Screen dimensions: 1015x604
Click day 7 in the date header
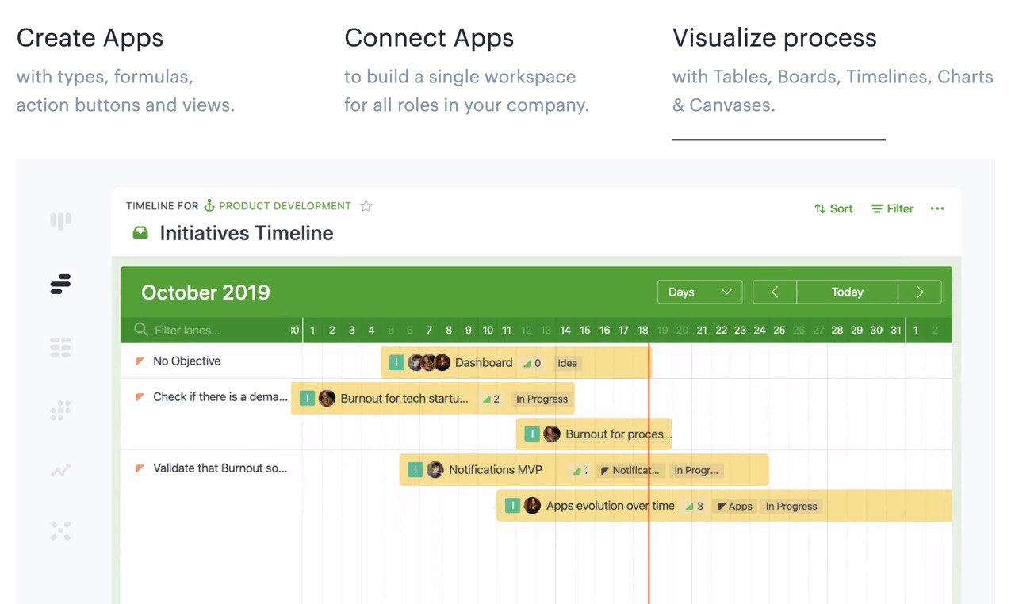(x=429, y=330)
